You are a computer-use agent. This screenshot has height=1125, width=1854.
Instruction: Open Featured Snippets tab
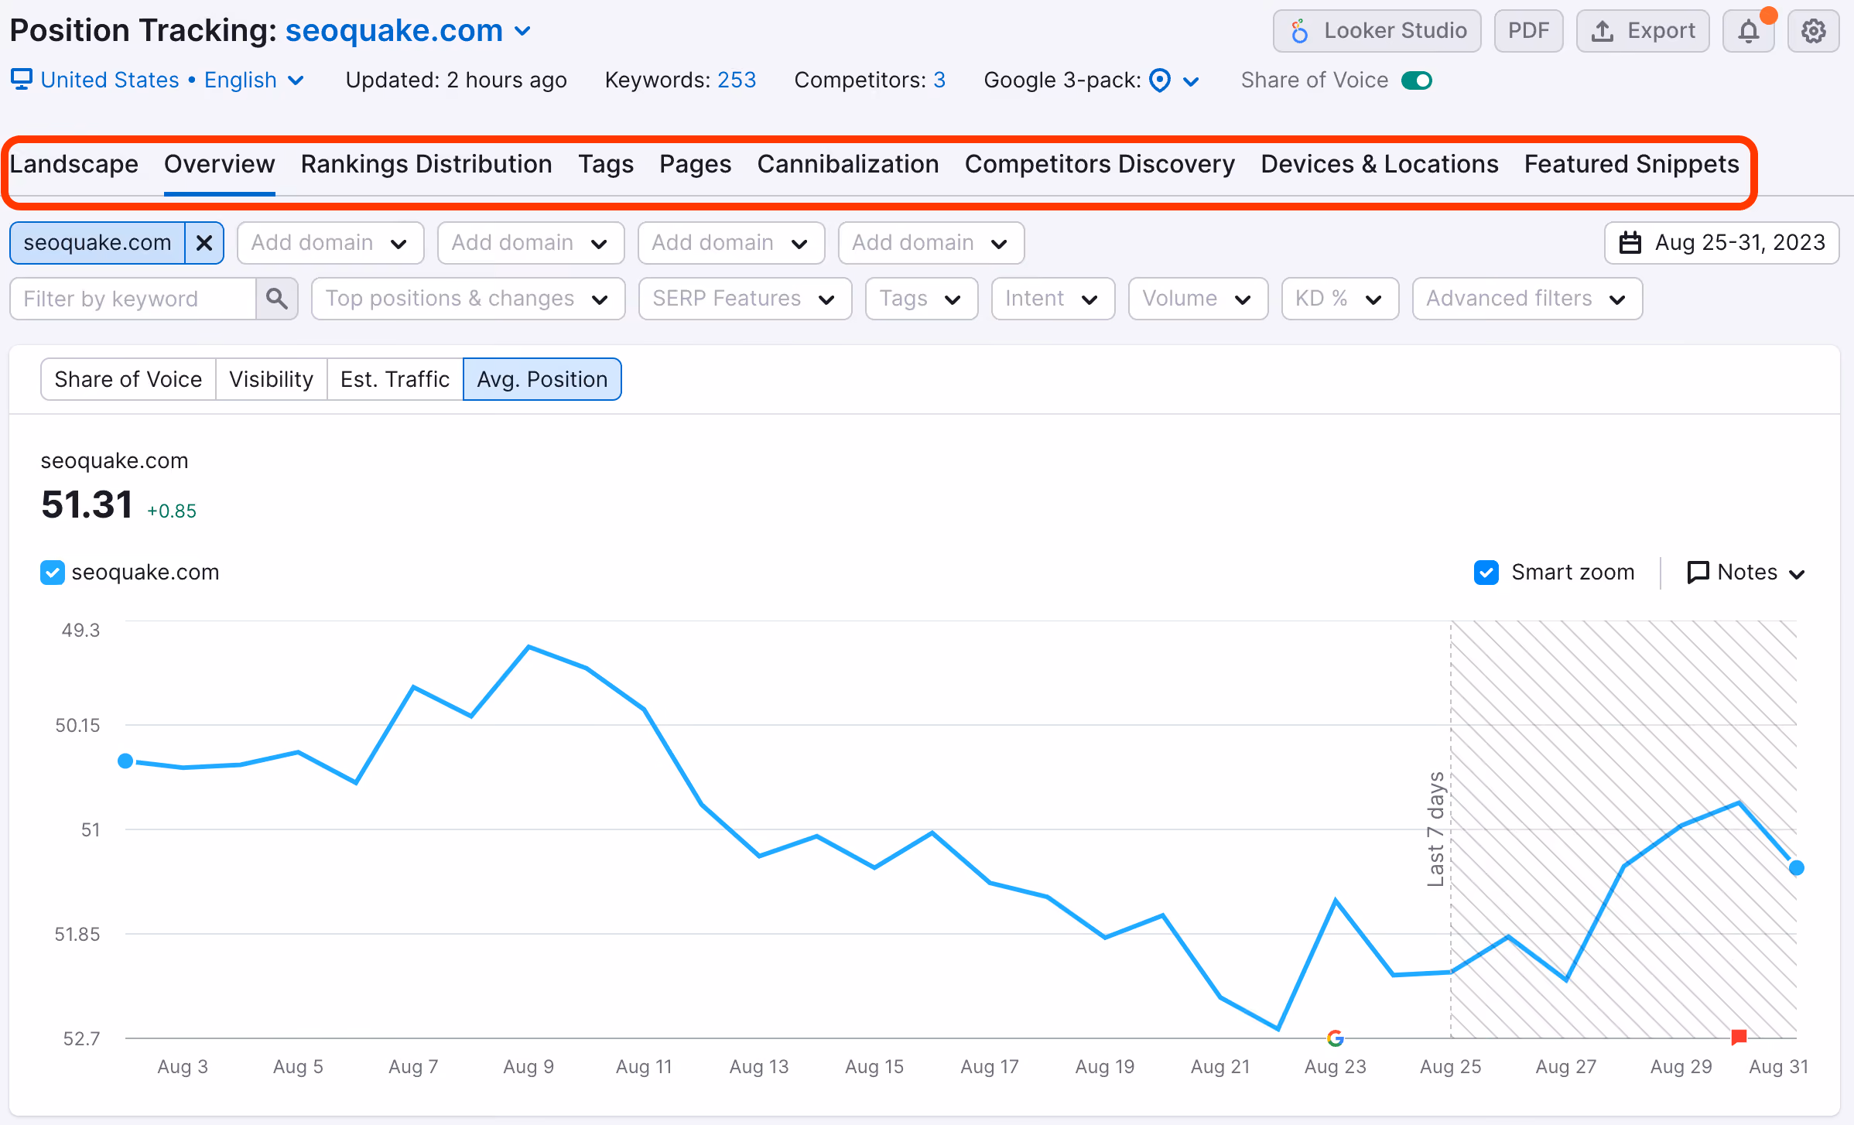pyautogui.click(x=1631, y=164)
